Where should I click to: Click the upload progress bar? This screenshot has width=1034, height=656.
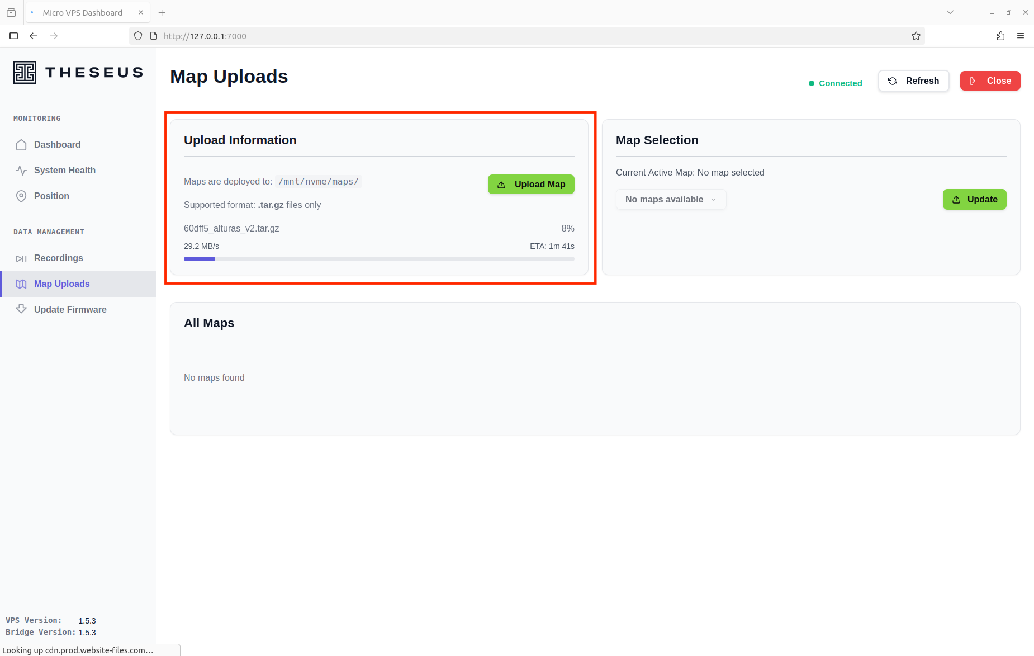coord(379,259)
